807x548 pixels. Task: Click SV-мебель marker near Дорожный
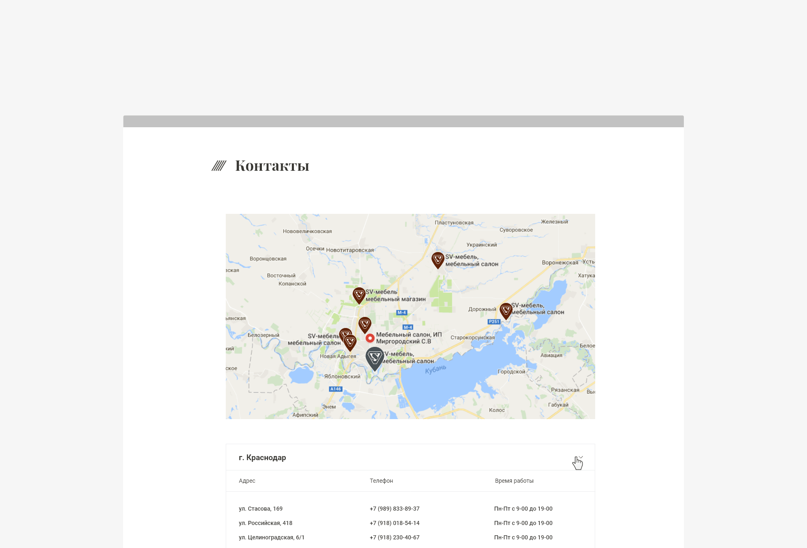[506, 311]
